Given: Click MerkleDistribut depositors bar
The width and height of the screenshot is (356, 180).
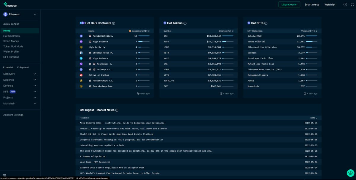Looking at the screenshot, I should tap(144, 36).
